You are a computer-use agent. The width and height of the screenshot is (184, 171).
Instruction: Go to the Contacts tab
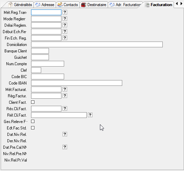[x=68, y=5]
